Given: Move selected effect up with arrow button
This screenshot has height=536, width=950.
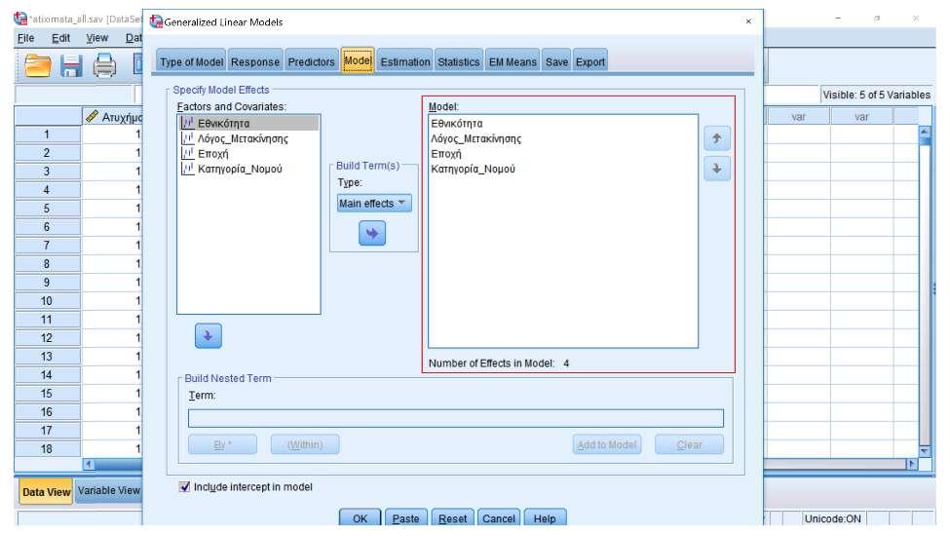Looking at the screenshot, I should click(717, 138).
